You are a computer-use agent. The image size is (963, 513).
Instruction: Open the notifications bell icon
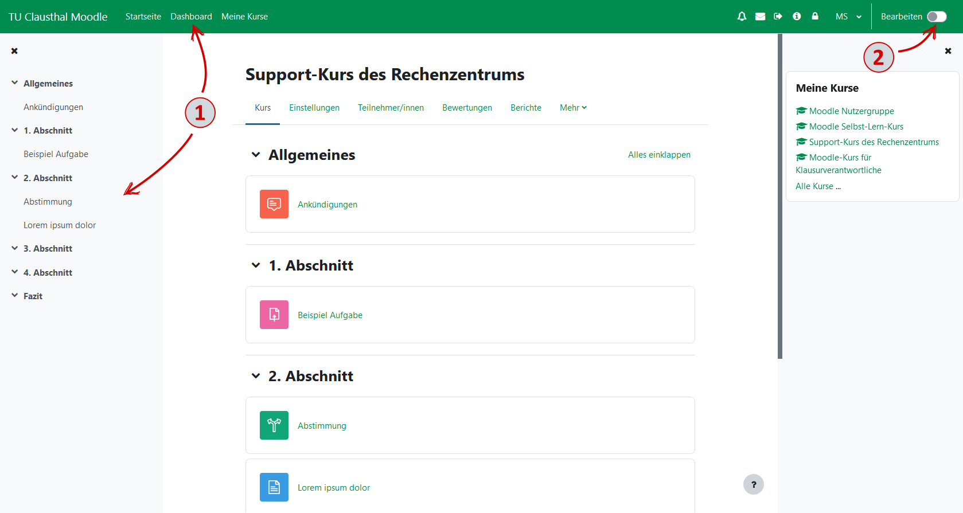(742, 17)
